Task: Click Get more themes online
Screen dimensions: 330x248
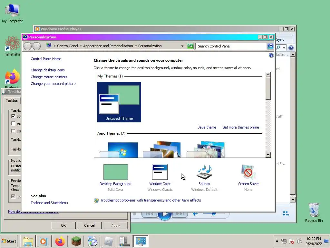Action: [x=240, y=127]
